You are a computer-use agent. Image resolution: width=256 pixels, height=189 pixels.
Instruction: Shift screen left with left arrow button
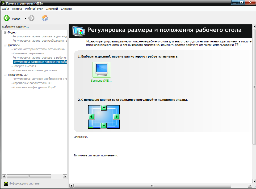point(91,117)
